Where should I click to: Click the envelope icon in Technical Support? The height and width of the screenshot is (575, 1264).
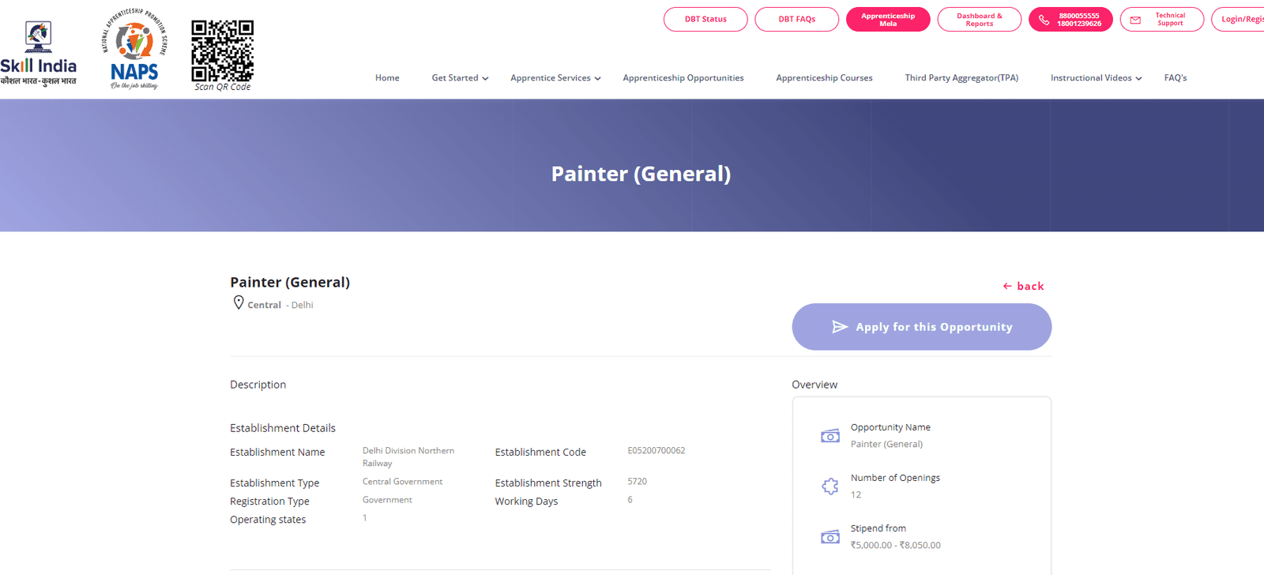1135,20
